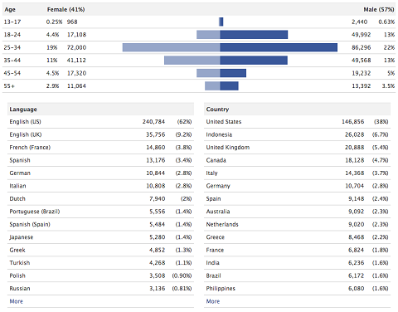Image resolution: width=398 pixels, height=312 pixels.
Task: Click the Germany country label
Action: click(218, 186)
